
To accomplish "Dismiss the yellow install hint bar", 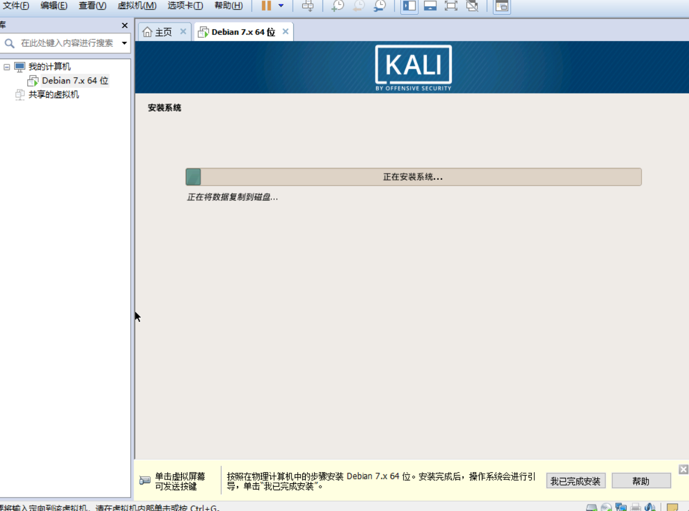I will (683, 469).
